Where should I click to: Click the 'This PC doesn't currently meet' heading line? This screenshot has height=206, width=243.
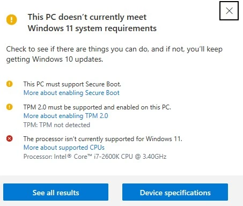87,17
